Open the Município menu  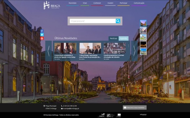pos(73,3)
